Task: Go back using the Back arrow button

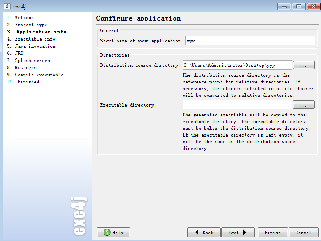Action: point(204,233)
